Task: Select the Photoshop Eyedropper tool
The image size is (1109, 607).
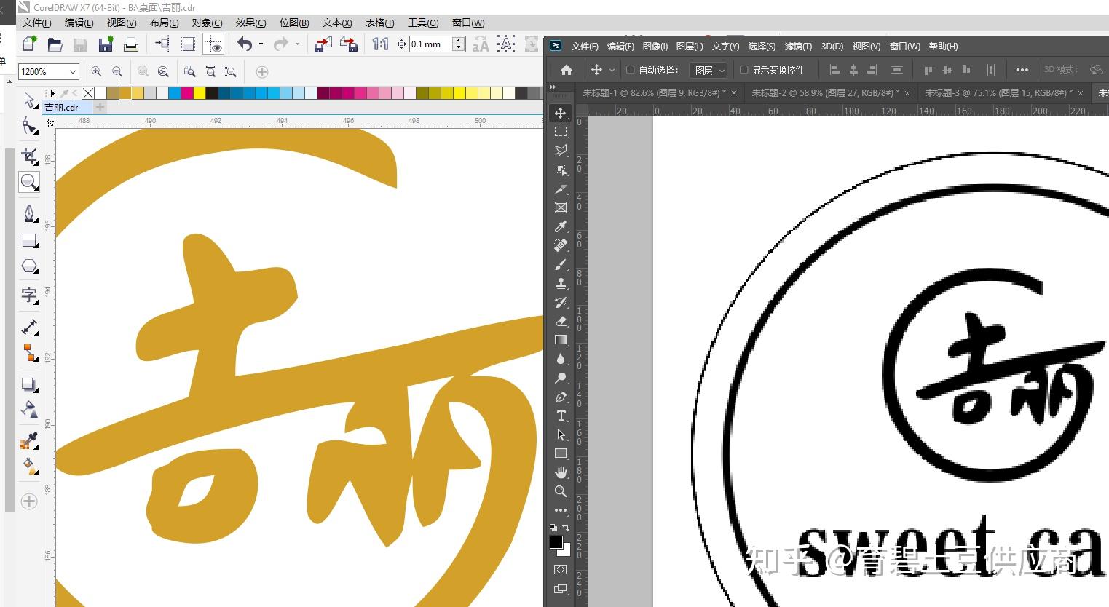Action: coord(561,226)
